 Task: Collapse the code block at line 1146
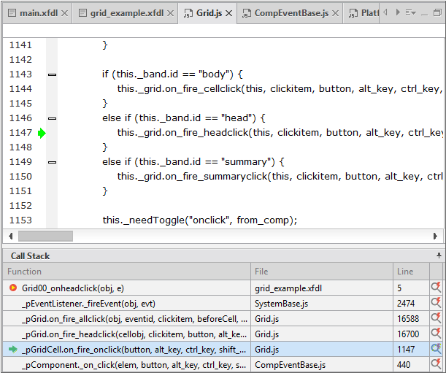(51, 118)
